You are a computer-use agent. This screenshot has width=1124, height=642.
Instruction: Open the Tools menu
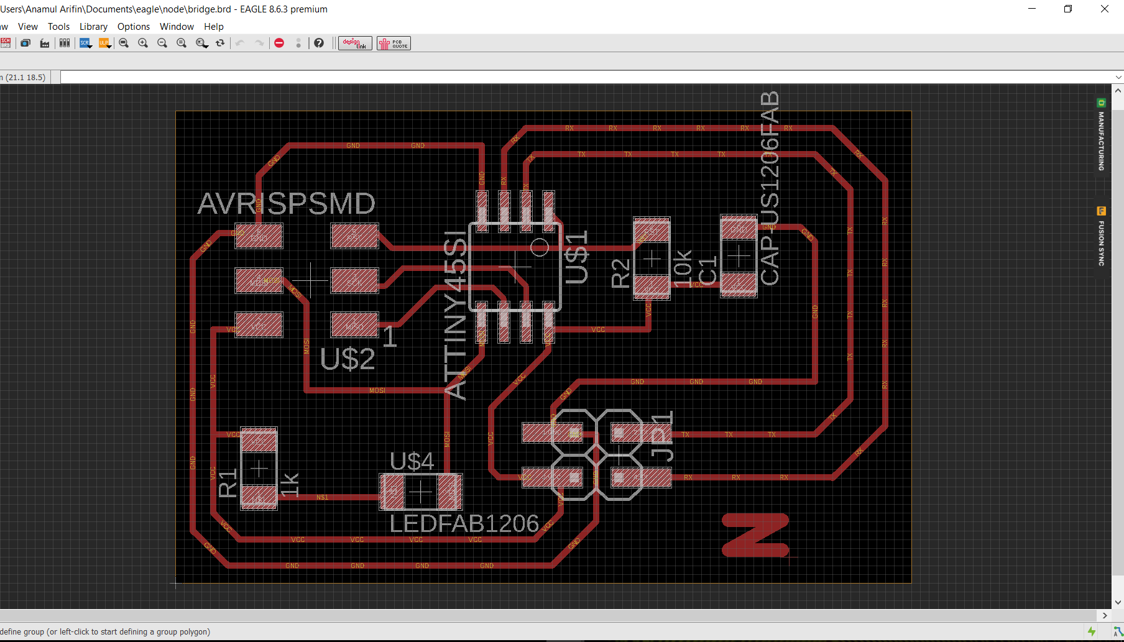pos(58,27)
